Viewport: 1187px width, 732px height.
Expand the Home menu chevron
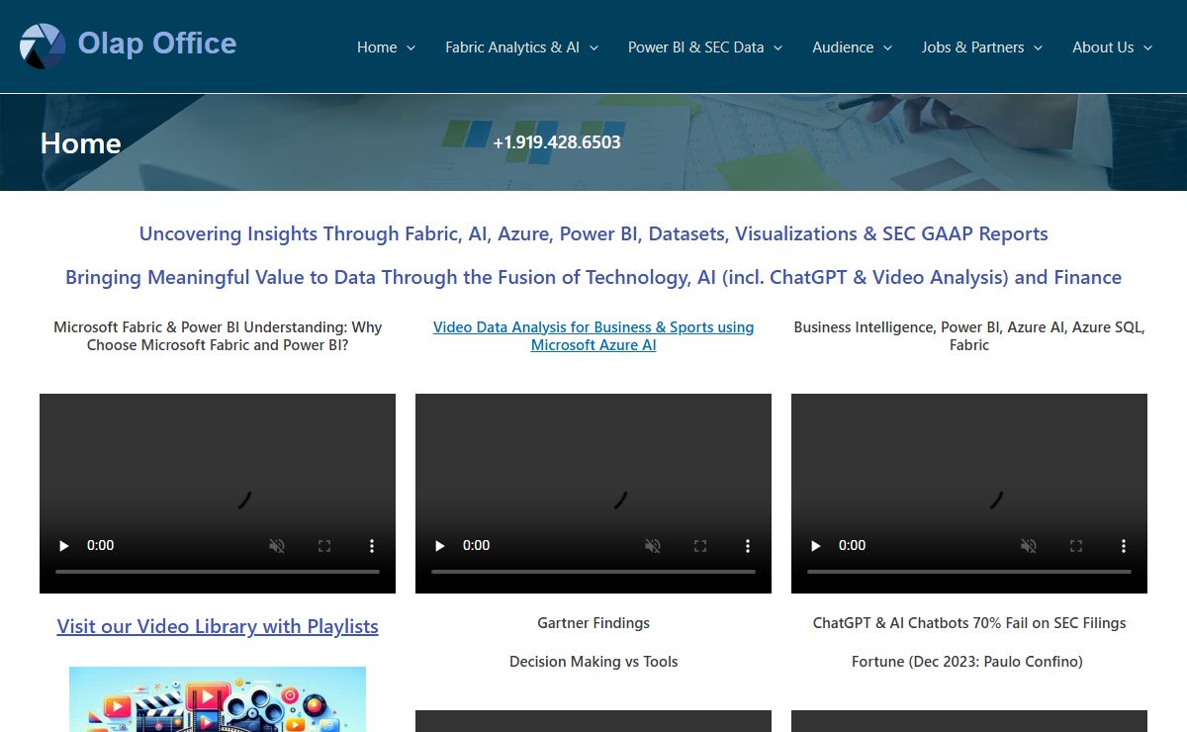pos(411,47)
